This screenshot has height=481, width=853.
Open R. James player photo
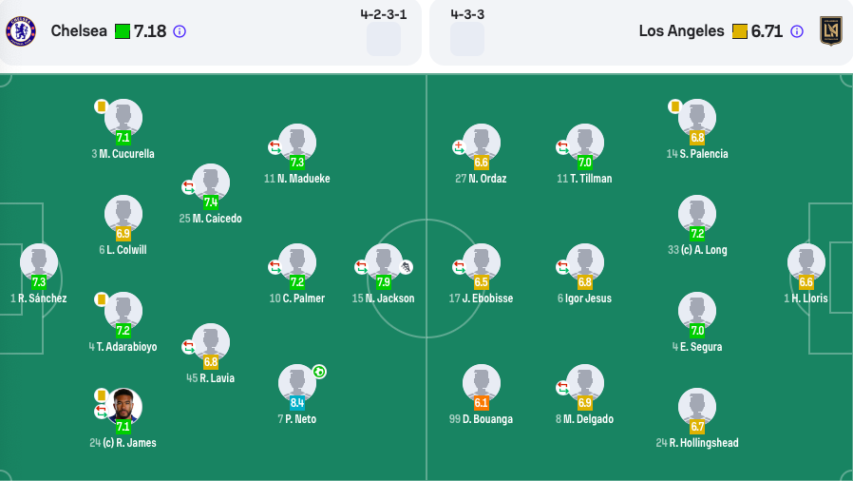[x=123, y=406]
